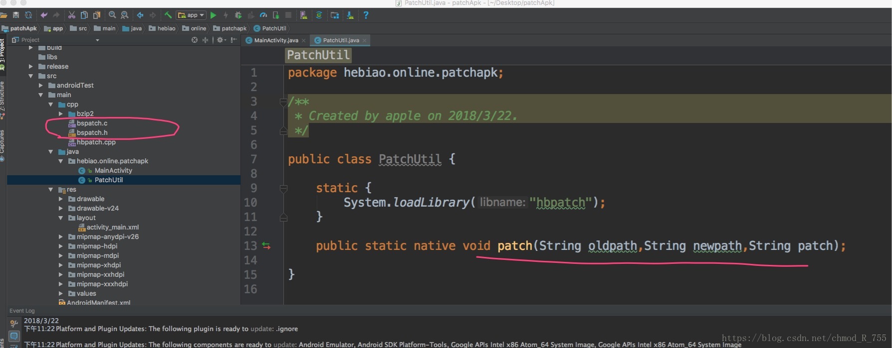Click the Undo toolbar icon
Screen dimensions: 892x348
click(x=44, y=15)
